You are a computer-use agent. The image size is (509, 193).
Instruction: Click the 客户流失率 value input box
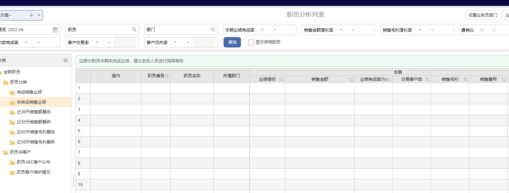(x=204, y=42)
